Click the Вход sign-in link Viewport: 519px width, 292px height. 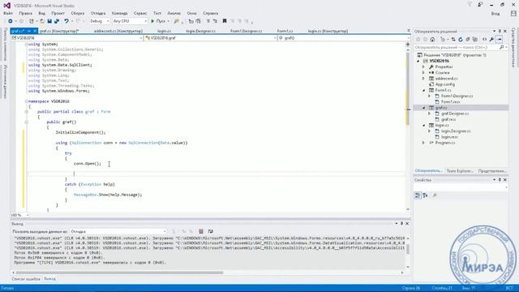pyautogui.click(x=495, y=14)
